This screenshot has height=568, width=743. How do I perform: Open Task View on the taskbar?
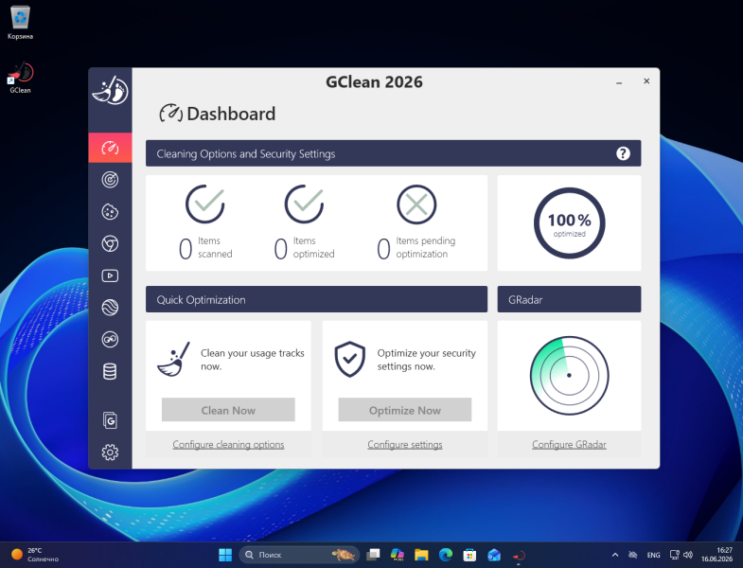pyautogui.click(x=374, y=554)
